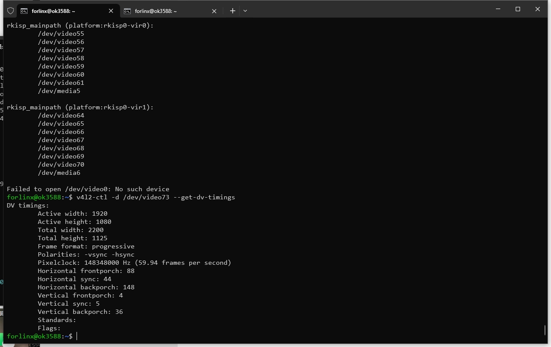Click the /dev/media5 device entry

pos(59,91)
